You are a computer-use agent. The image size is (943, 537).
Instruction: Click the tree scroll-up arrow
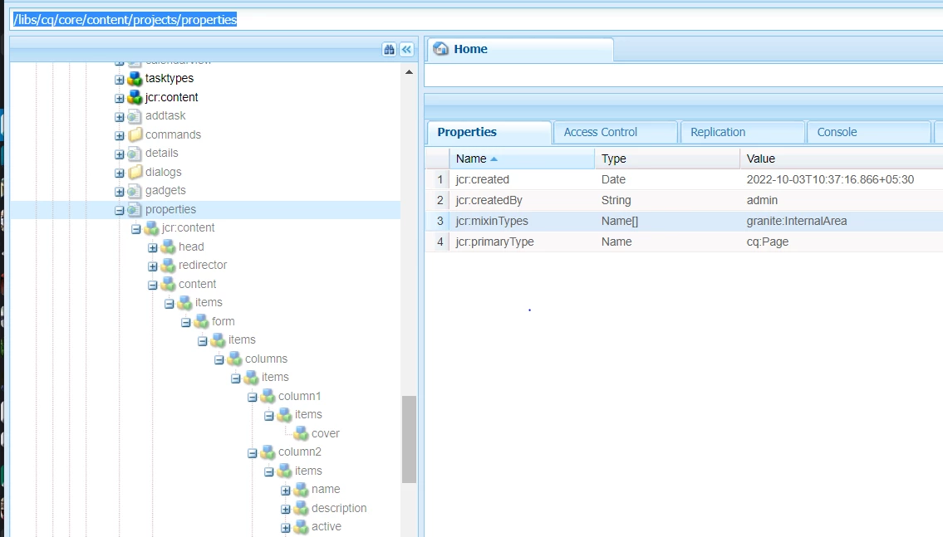click(409, 72)
